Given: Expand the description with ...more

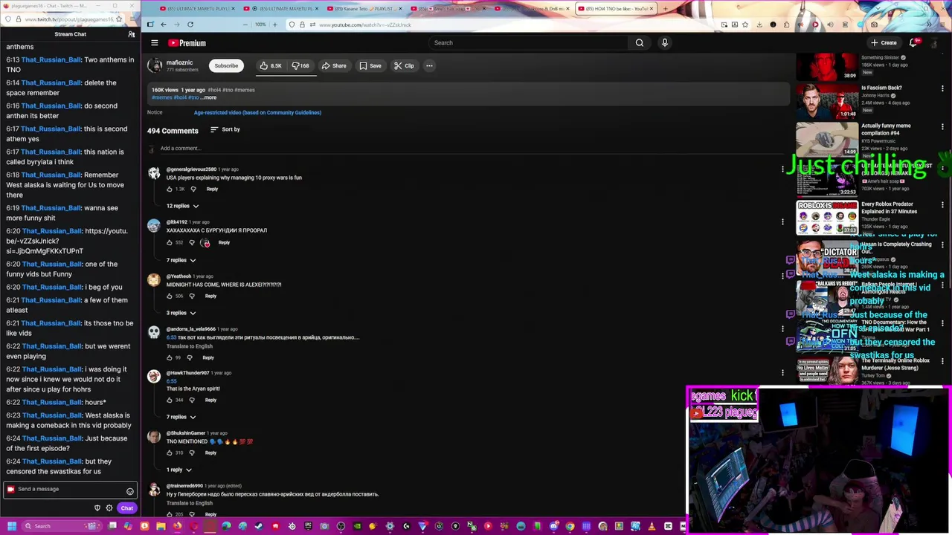Looking at the screenshot, I should (208, 97).
